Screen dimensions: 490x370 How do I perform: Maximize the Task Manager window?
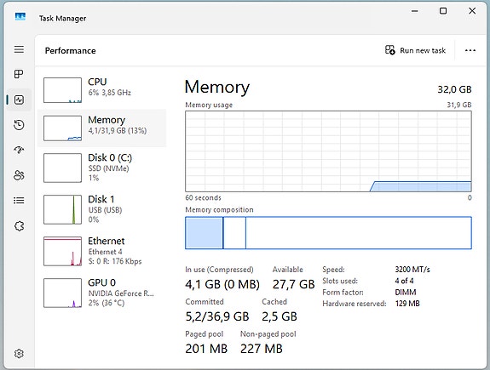point(443,11)
